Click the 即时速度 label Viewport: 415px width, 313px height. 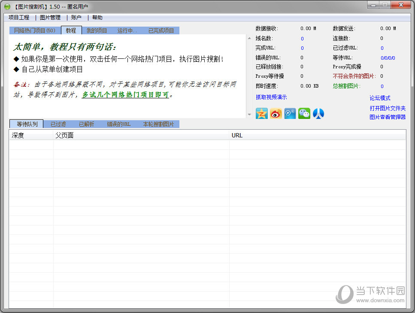coord(267,86)
